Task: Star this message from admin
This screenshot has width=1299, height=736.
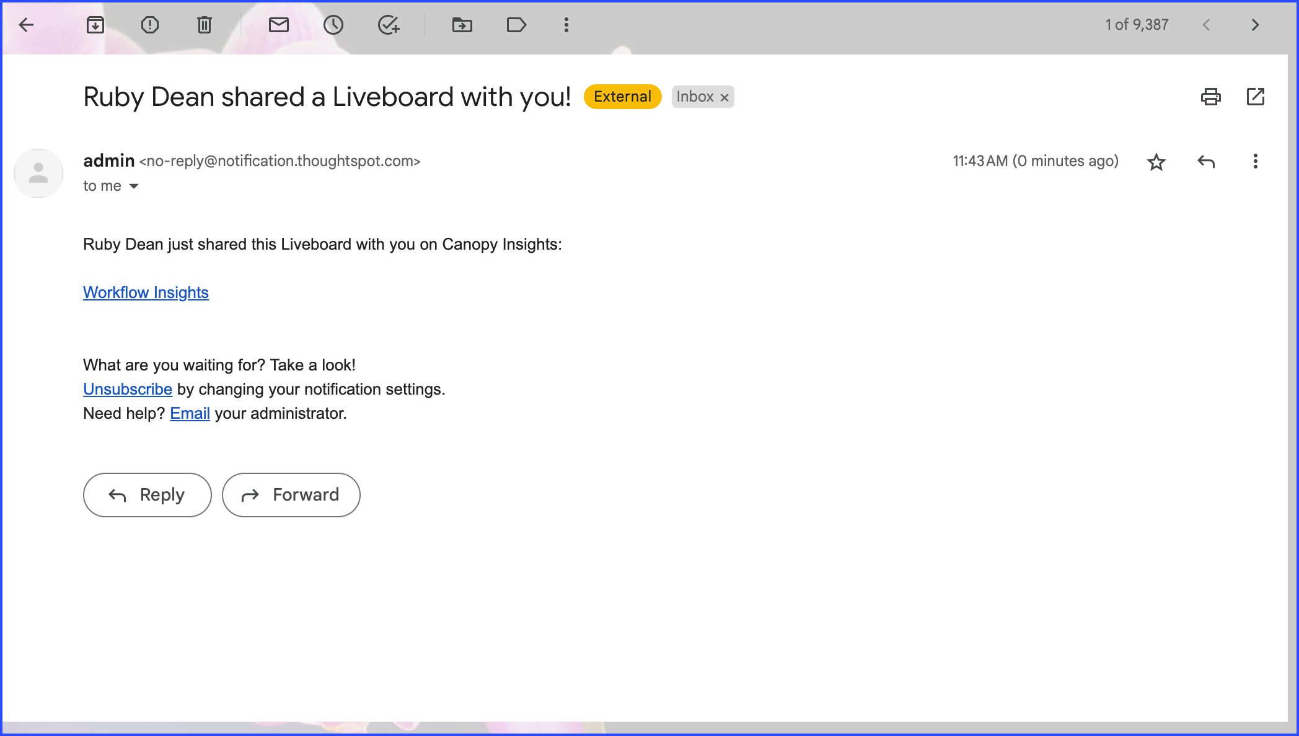Action: pos(1156,162)
